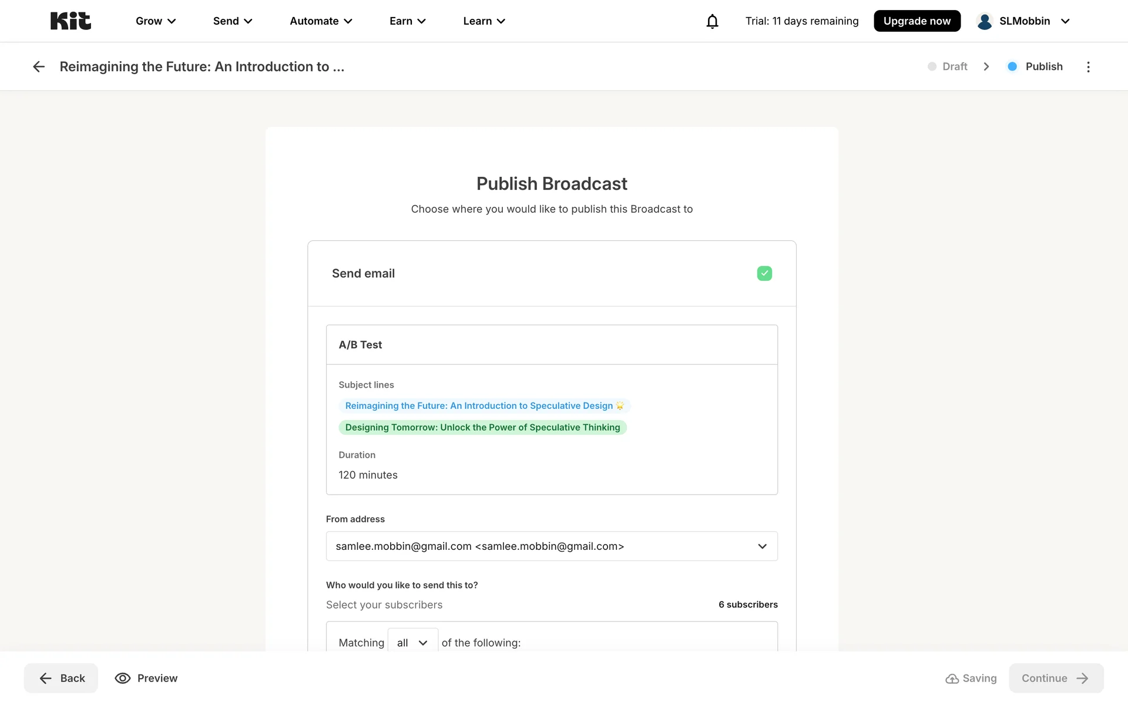1128x705 pixels.
Task: Open the From address dropdown
Action: click(552, 546)
